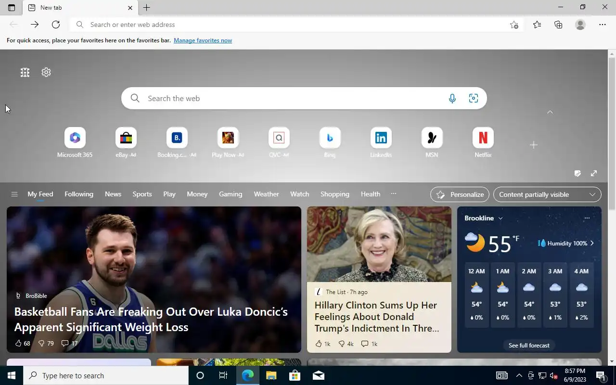Show more feed categories ellipsis
Viewport: 616px width, 385px height.
click(394, 194)
